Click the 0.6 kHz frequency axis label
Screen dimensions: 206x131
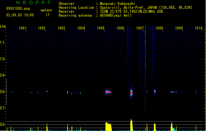[x=2, y=124]
